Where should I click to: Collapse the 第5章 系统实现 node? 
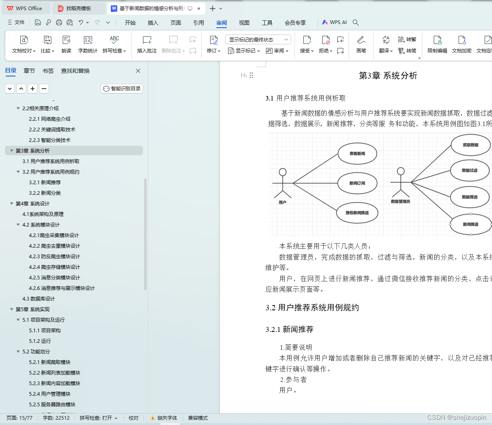pos(11,309)
